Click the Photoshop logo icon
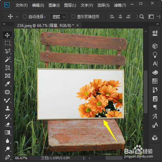The width and height of the screenshot is (162, 162). 7,5
